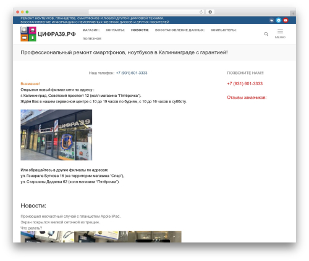
Task: Open the КОМПЬЮТЕРЫ menu item
Action: (224, 30)
